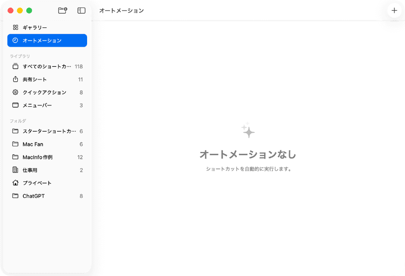
Task: Open ギャラリー in the sidebar
Action: (35, 27)
